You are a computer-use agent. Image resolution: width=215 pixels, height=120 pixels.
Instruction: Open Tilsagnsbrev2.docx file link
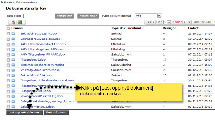point(33,60)
